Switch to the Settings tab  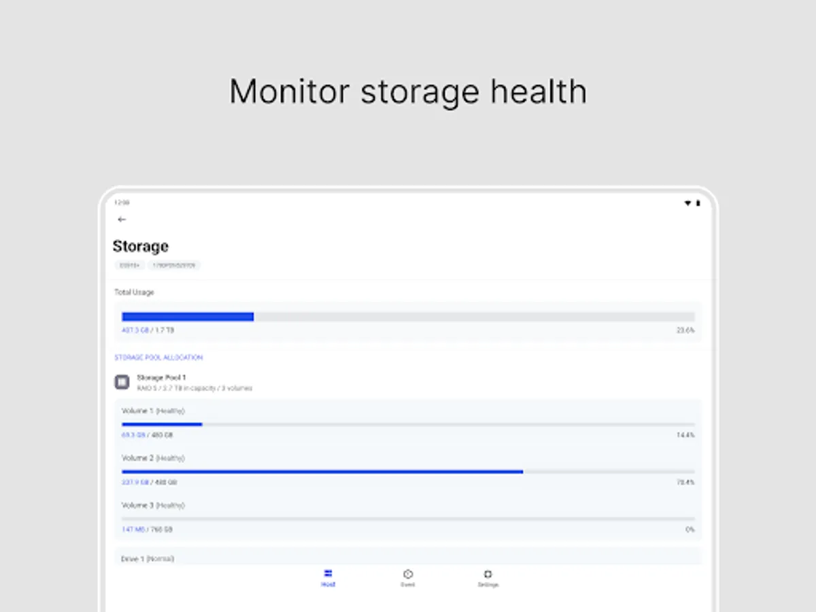[x=488, y=578]
